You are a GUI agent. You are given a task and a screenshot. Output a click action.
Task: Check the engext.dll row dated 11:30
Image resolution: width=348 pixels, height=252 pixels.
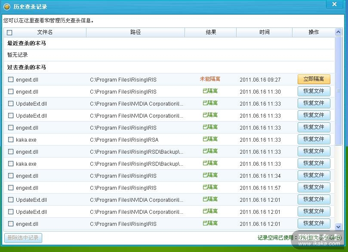pyautogui.click(x=11, y=91)
